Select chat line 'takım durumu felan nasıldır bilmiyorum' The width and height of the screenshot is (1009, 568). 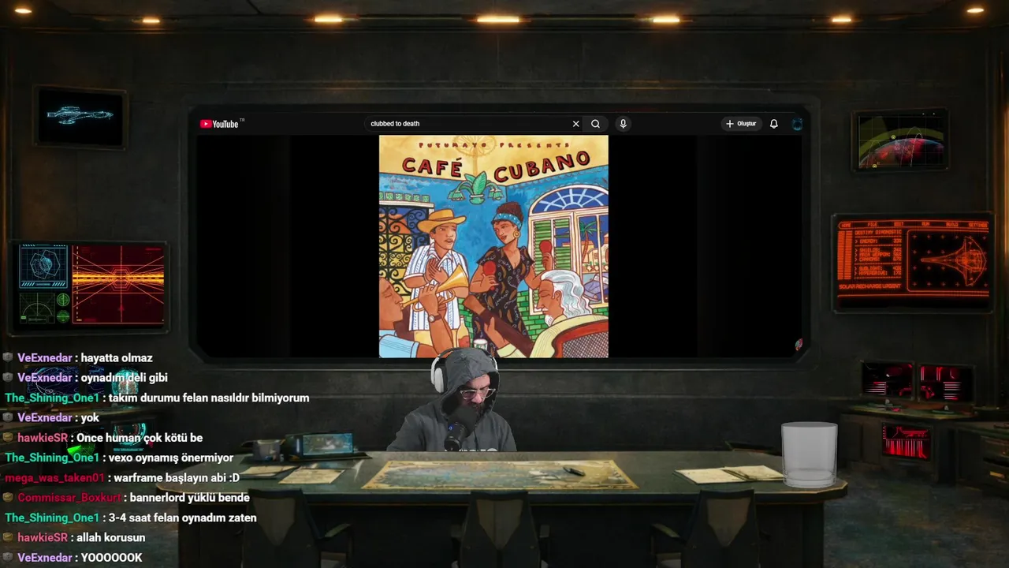point(209,398)
